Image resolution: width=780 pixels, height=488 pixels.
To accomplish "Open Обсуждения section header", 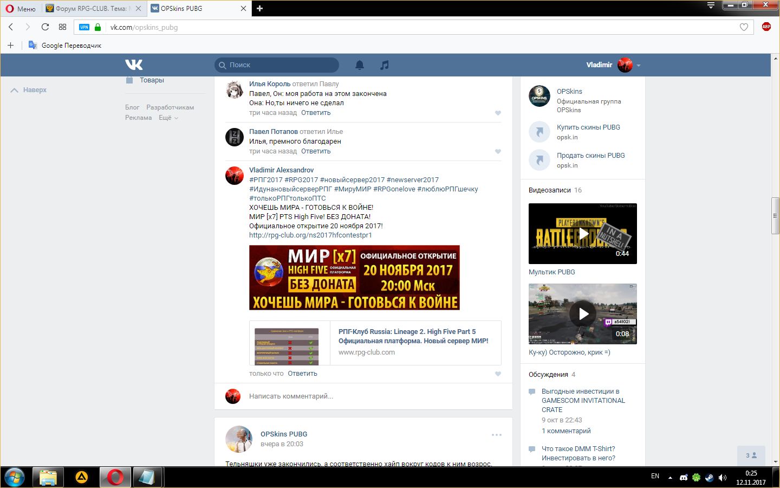I will [x=548, y=375].
